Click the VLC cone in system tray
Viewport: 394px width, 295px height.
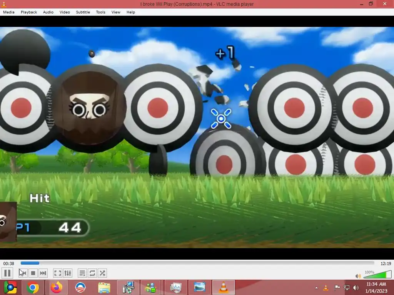326,288
